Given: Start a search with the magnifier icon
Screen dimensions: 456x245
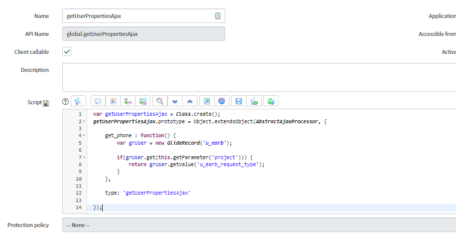Looking at the screenshot, I should [160, 101].
